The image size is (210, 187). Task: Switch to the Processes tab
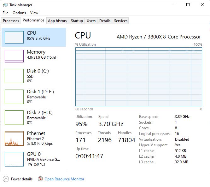point(11,21)
